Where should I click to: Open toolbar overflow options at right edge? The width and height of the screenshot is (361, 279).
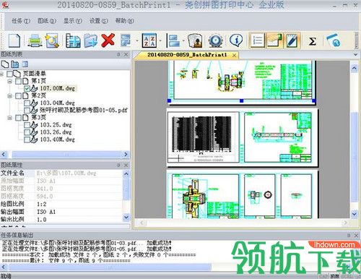tap(357, 40)
